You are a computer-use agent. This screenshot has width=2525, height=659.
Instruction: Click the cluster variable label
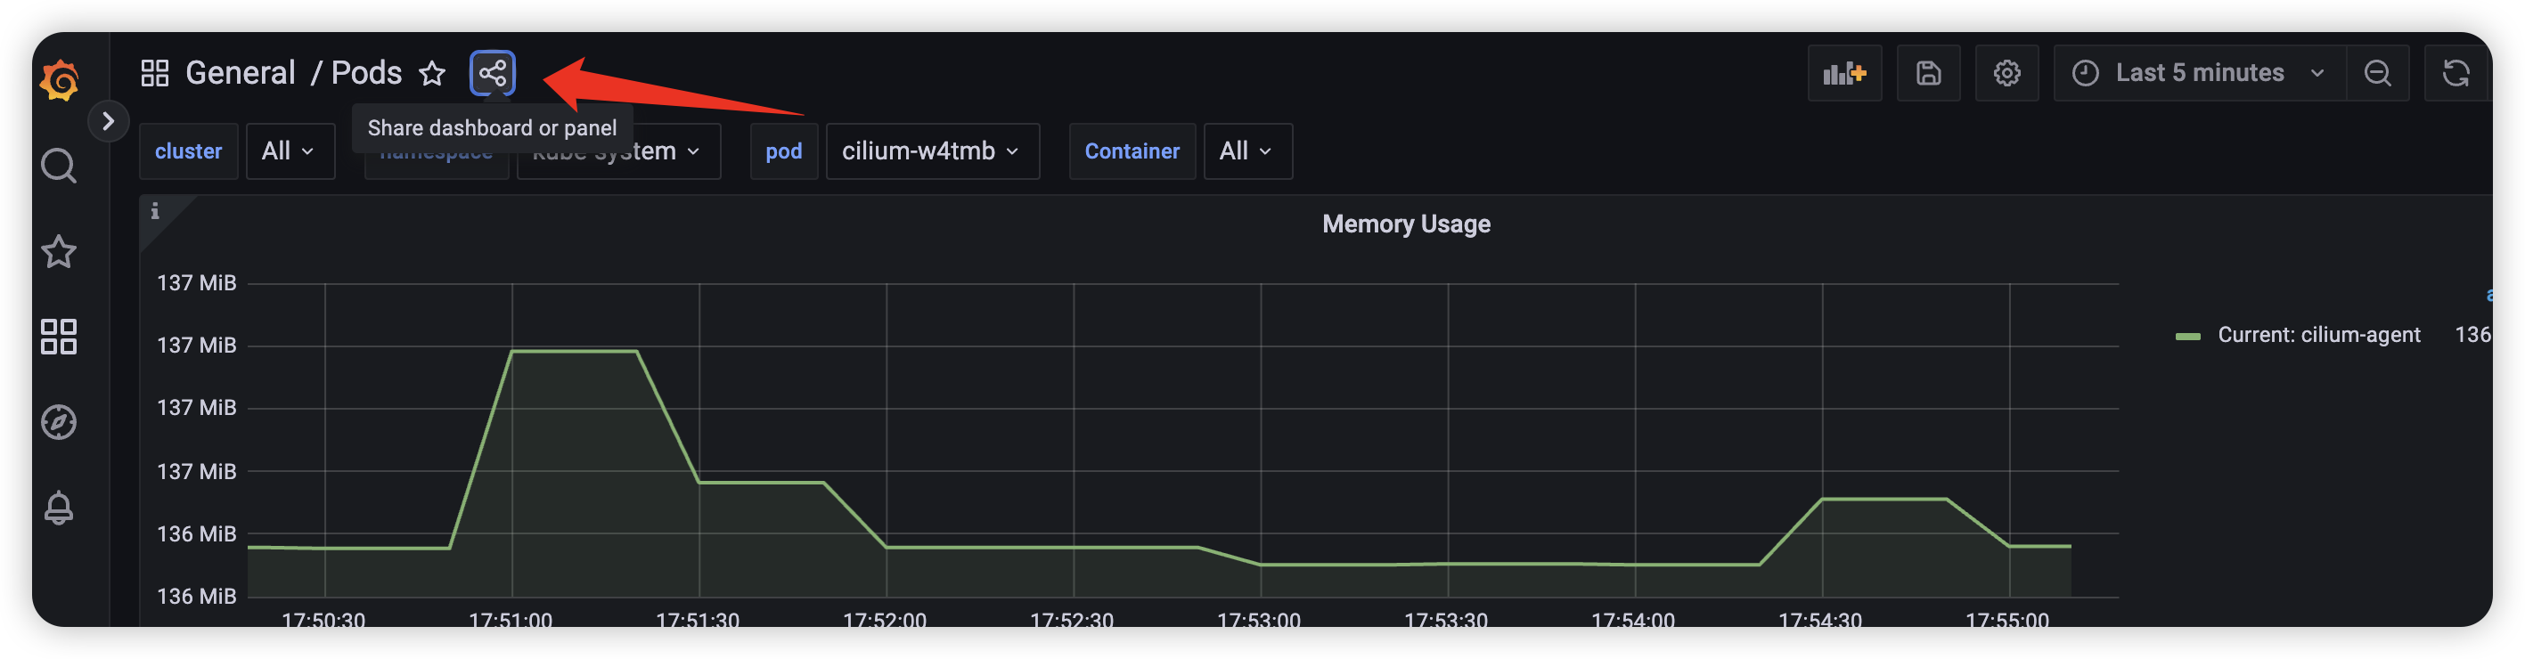pyautogui.click(x=188, y=151)
